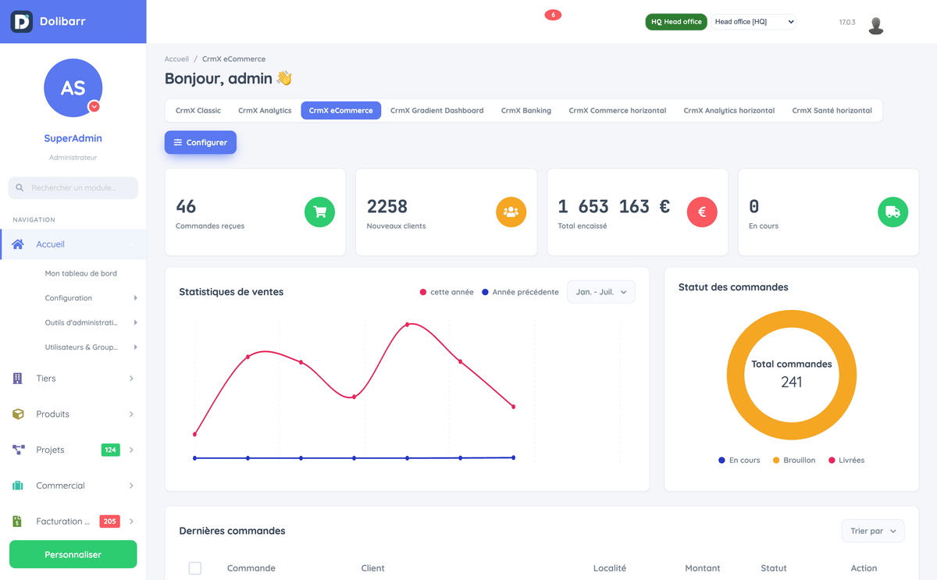Click the Accueil home icon
The image size is (937, 580).
click(x=18, y=244)
